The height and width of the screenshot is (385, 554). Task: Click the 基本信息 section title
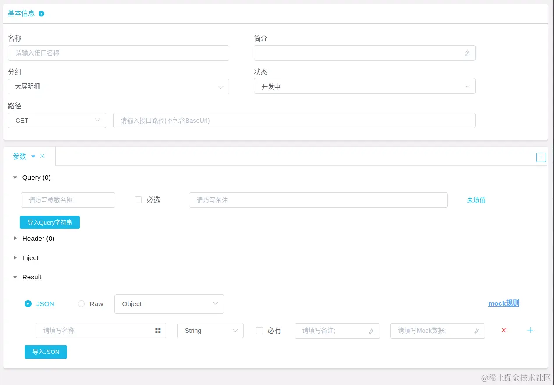click(x=21, y=13)
